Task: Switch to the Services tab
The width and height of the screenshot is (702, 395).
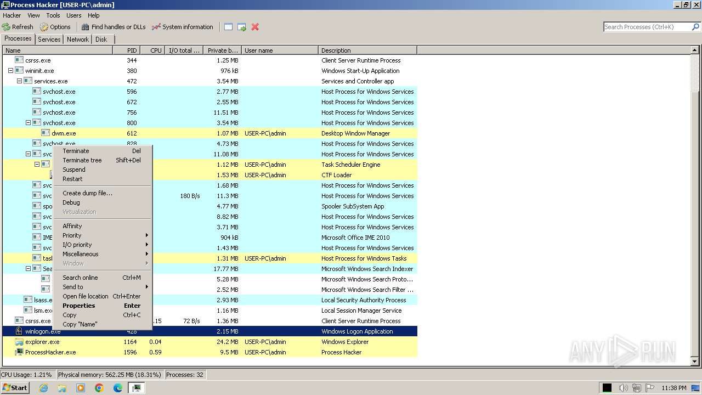Action: tap(49, 39)
